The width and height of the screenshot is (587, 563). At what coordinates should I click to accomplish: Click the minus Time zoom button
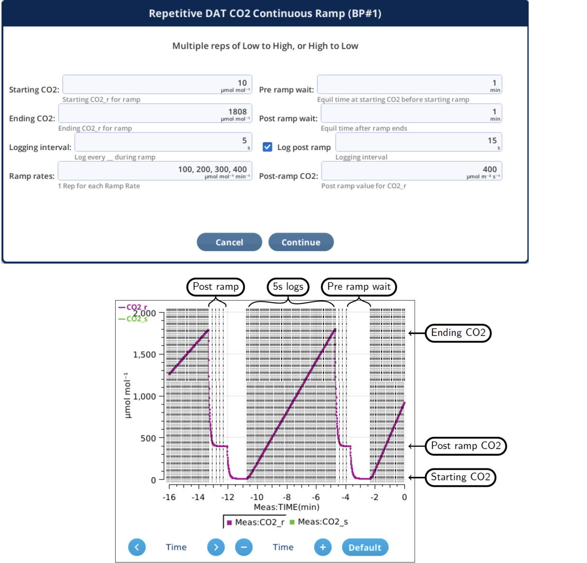point(244,547)
